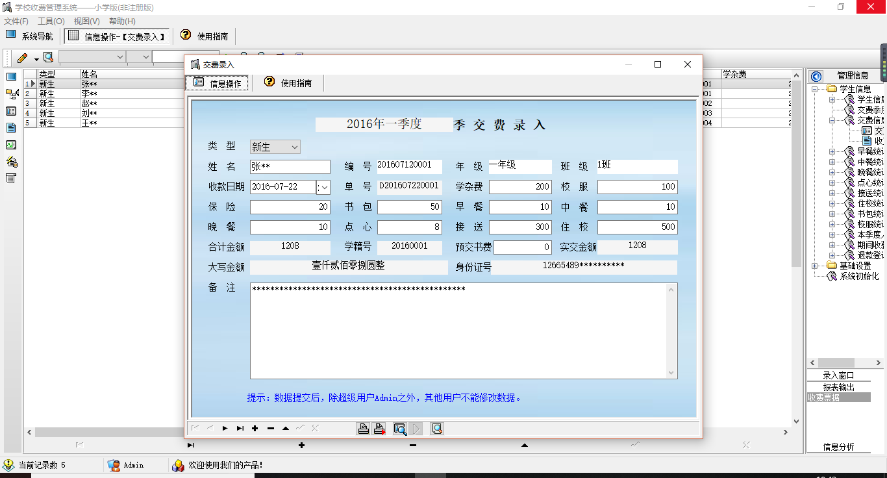Open dropdown arrow next to pencil tool
Screen dimensions: 887x478
tap(36, 58)
